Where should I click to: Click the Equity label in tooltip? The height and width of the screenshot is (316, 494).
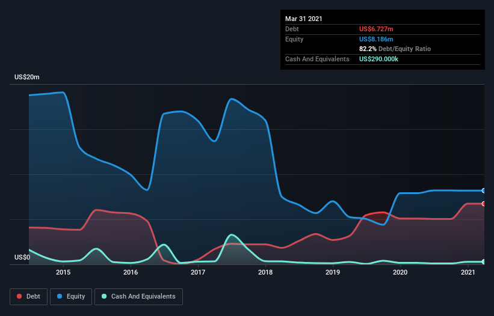pos(294,39)
